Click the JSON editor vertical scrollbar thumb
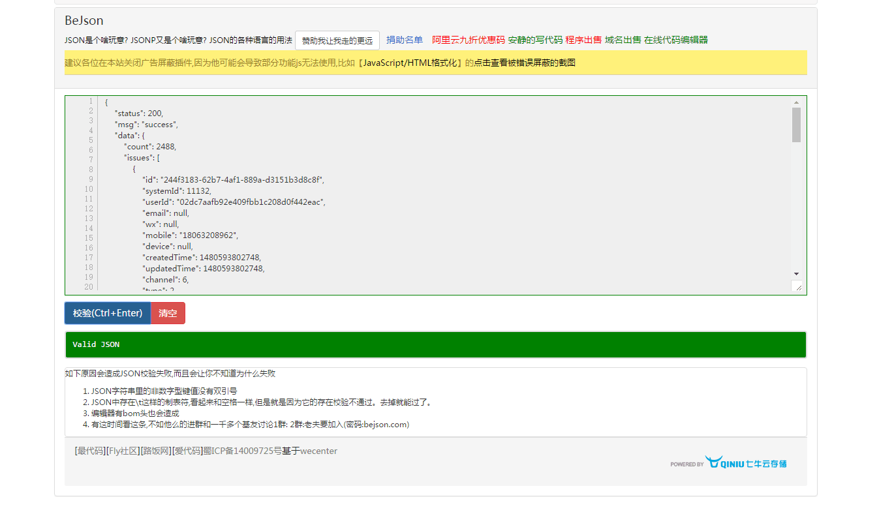The image size is (894, 529). pos(796,125)
